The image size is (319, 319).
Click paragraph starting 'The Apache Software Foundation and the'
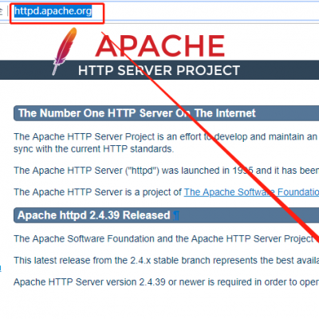point(166,238)
